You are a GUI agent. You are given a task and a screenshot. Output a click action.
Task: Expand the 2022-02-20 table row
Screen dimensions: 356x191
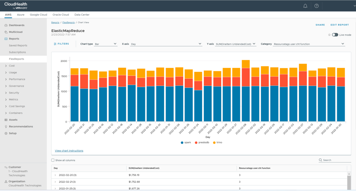55,175
